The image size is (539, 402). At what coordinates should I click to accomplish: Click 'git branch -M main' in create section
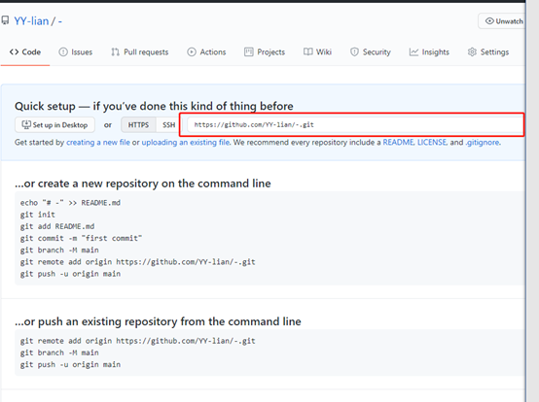pos(59,251)
